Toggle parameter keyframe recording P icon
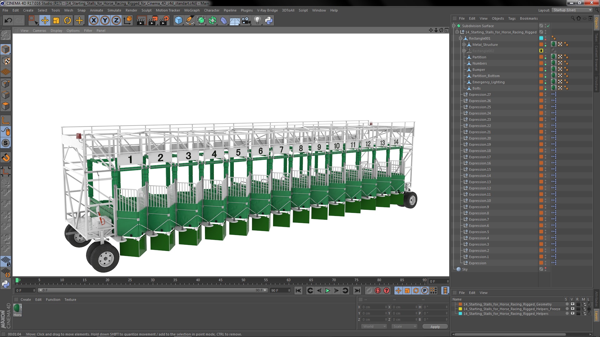The image size is (600, 337). (425, 291)
